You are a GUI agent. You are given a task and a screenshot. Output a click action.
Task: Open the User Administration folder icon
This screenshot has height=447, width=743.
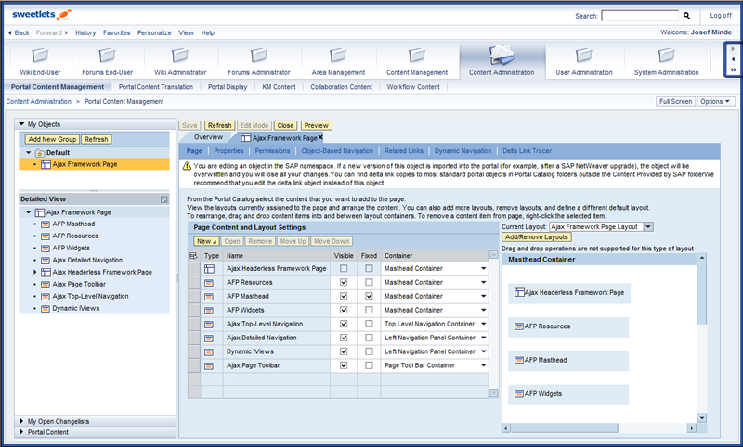tap(584, 56)
